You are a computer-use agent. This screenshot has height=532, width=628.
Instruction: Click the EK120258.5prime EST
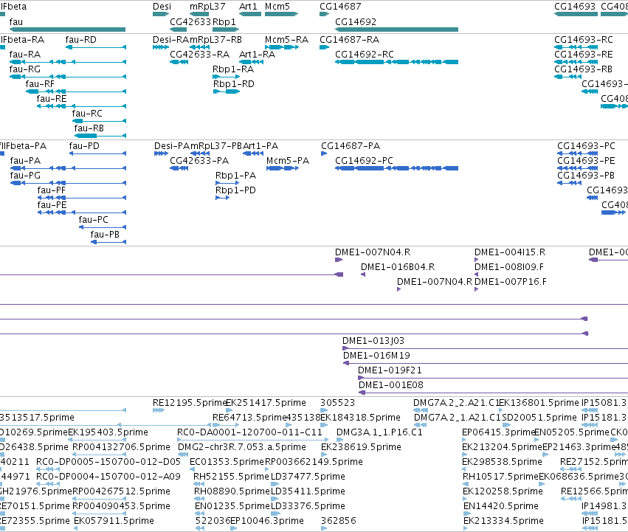coord(465,499)
